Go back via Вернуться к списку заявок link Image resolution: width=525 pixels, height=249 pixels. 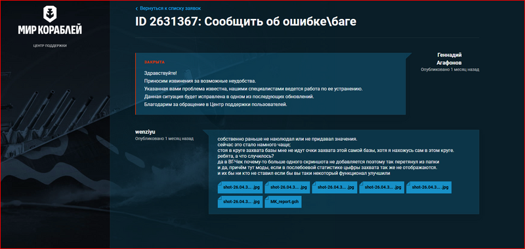click(x=171, y=9)
